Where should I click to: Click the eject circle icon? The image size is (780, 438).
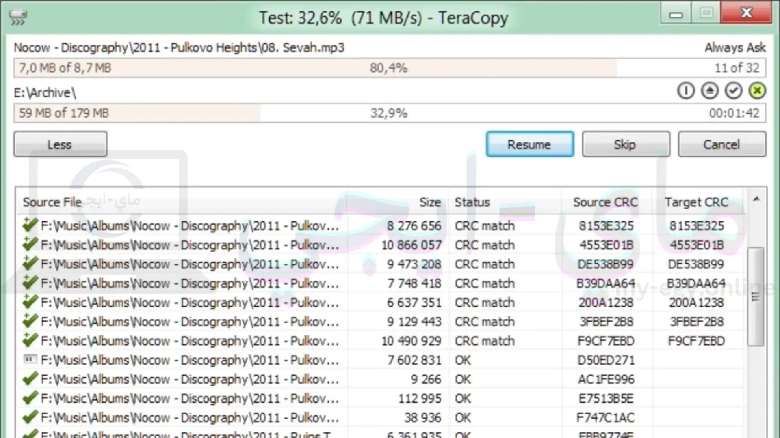[x=710, y=91]
